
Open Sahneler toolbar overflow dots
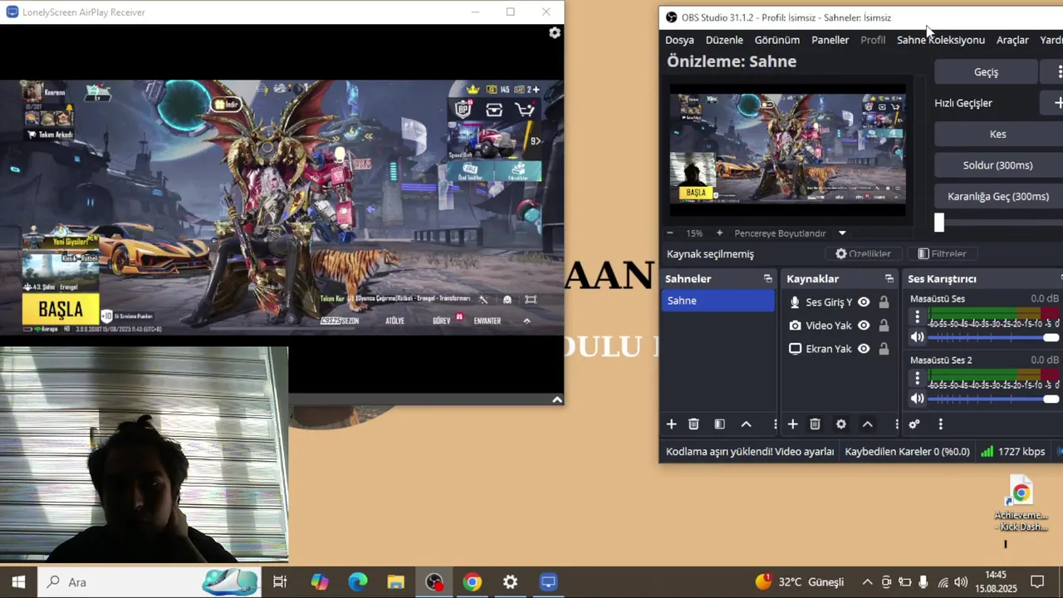click(775, 424)
